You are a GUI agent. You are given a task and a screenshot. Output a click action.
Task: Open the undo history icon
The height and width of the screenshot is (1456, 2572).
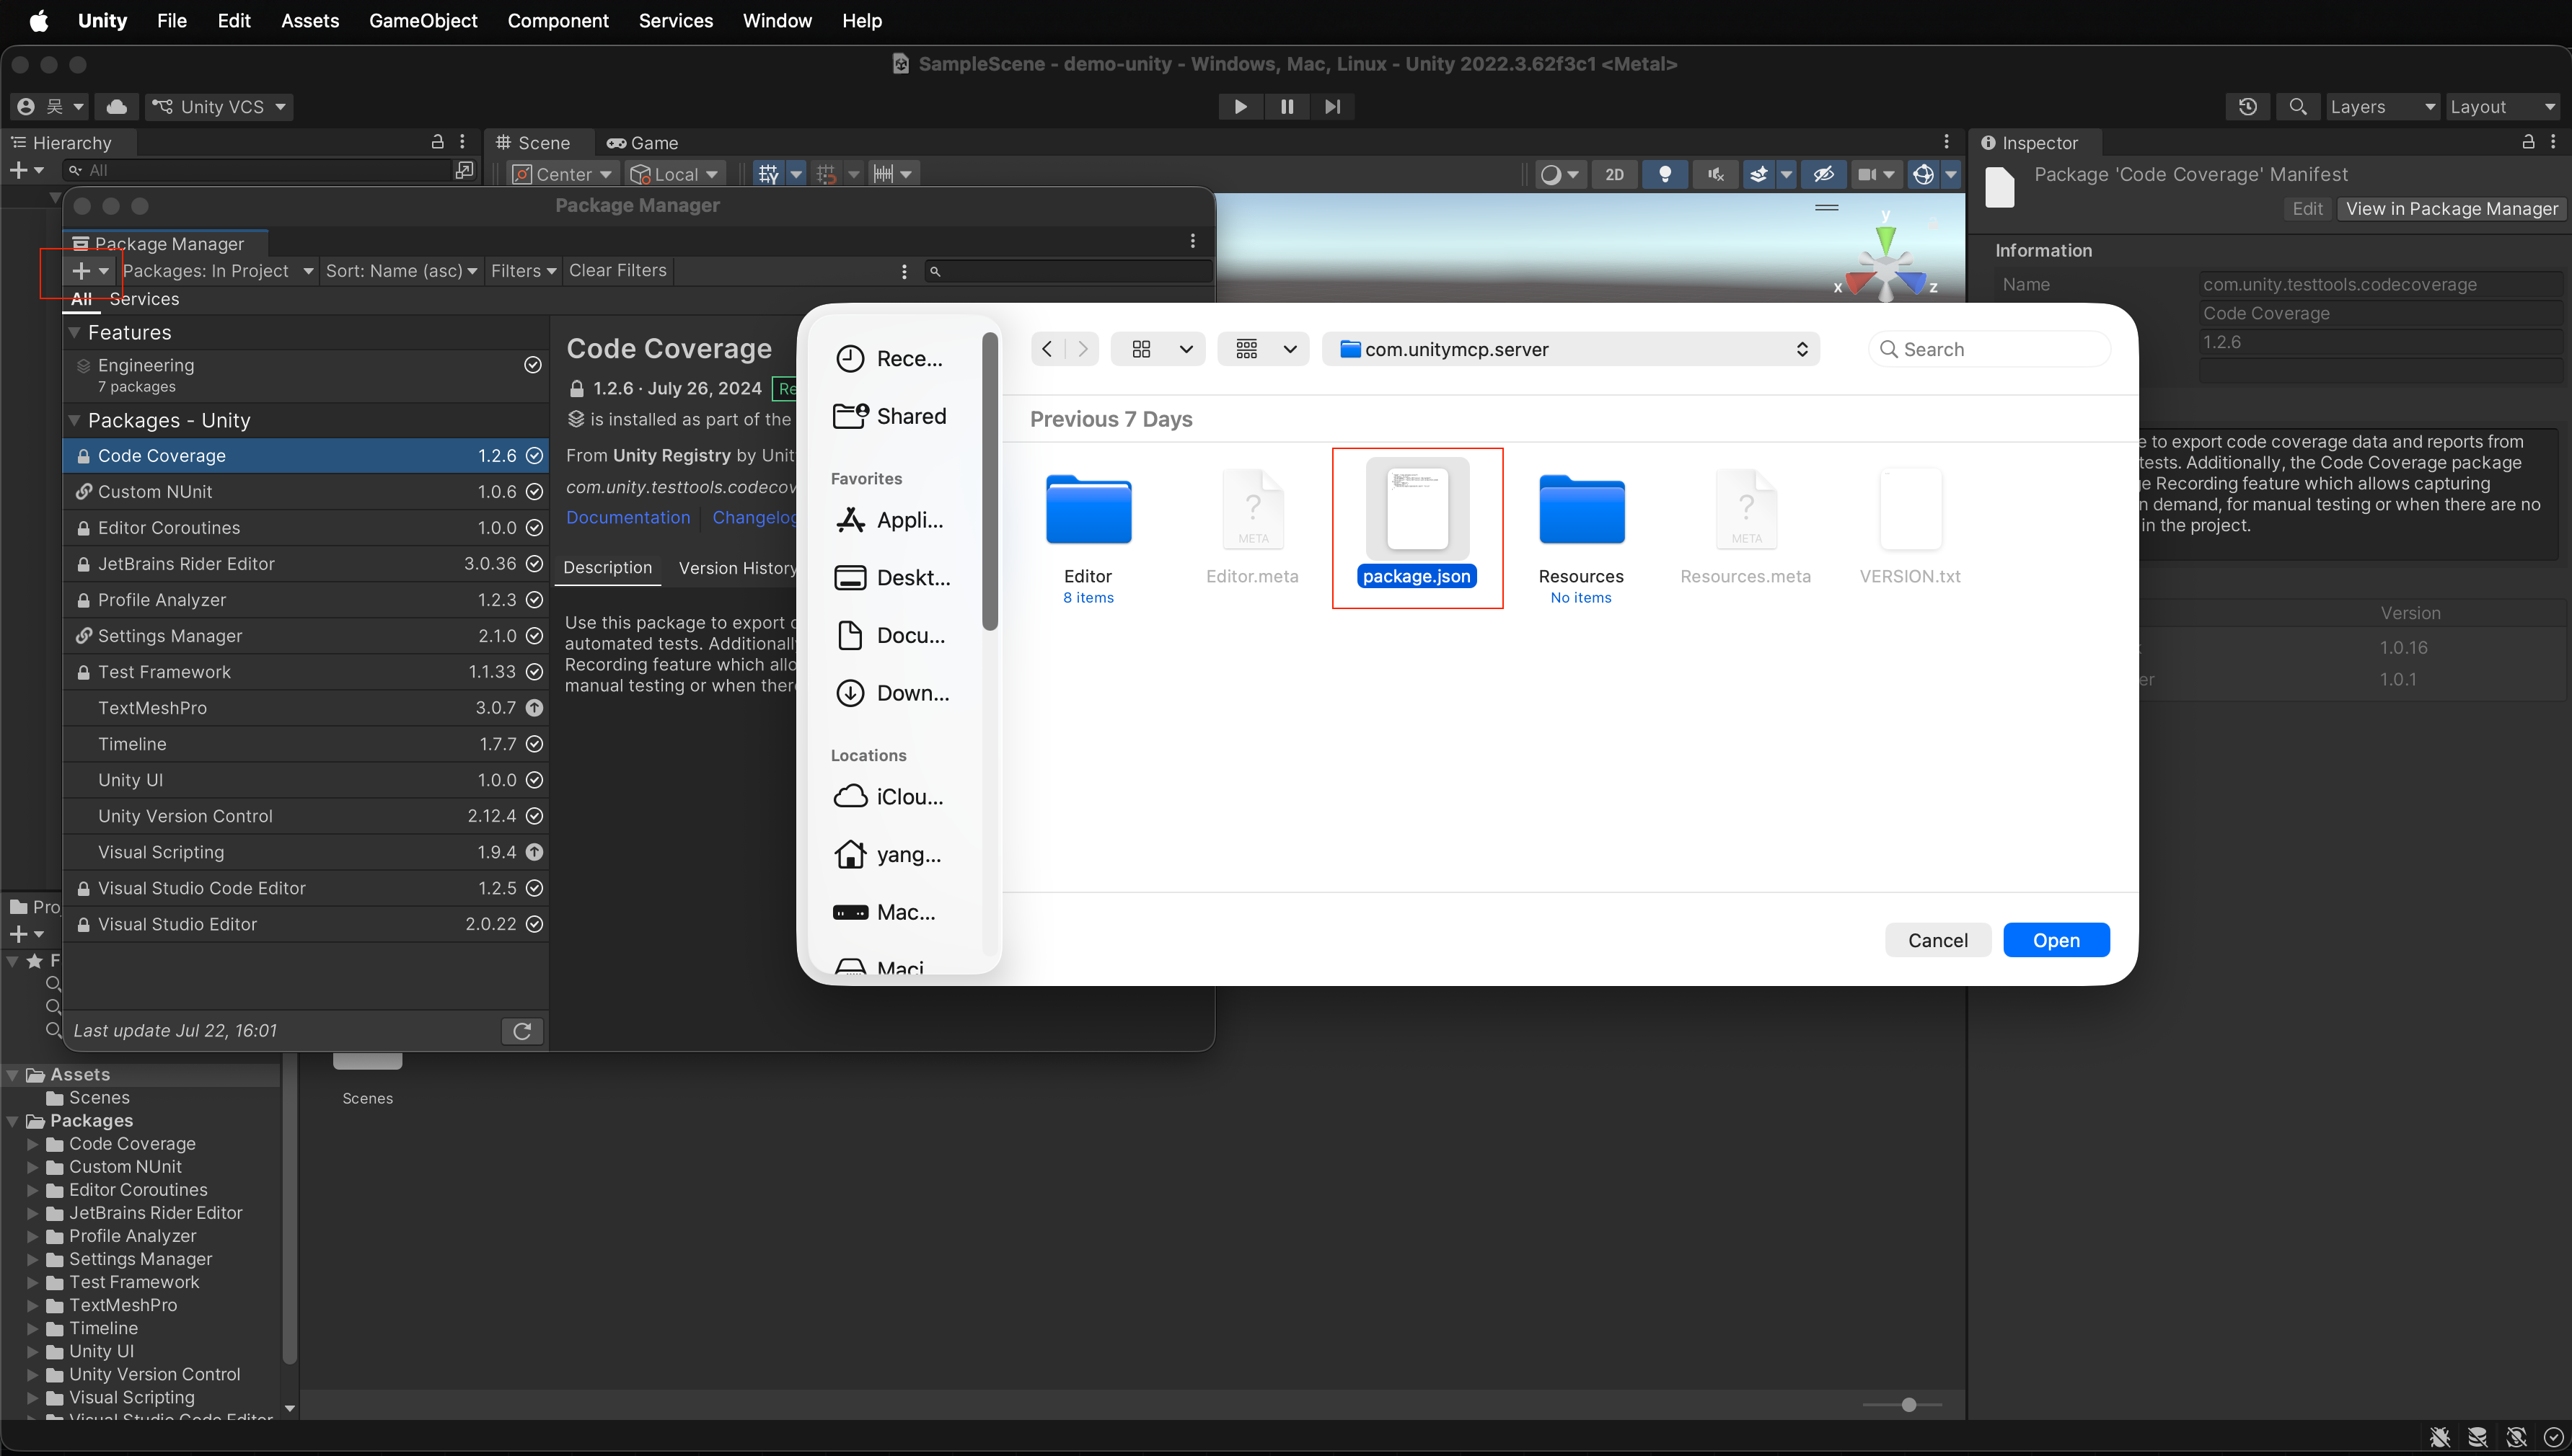tap(2248, 107)
